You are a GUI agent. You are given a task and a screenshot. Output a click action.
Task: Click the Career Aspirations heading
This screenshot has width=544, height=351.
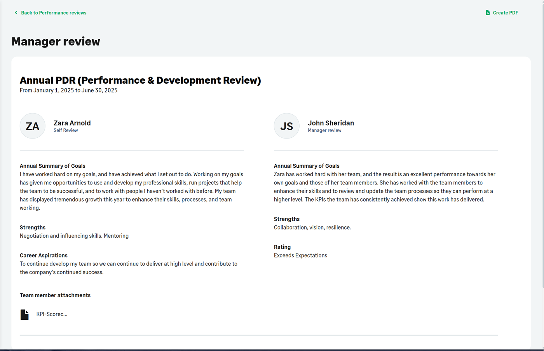44,256
